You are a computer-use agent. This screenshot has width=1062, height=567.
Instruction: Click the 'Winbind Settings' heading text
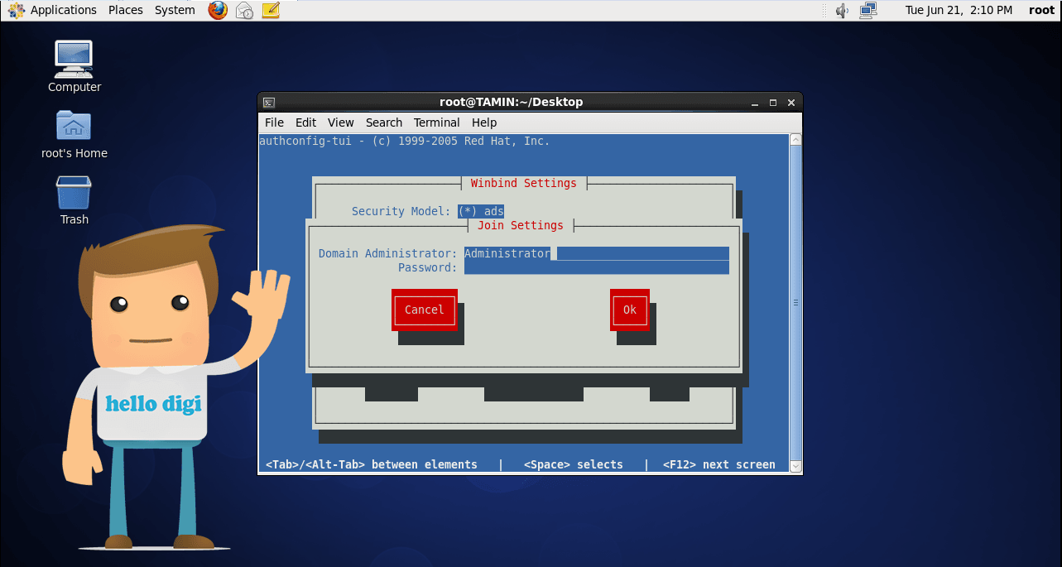coord(523,183)
